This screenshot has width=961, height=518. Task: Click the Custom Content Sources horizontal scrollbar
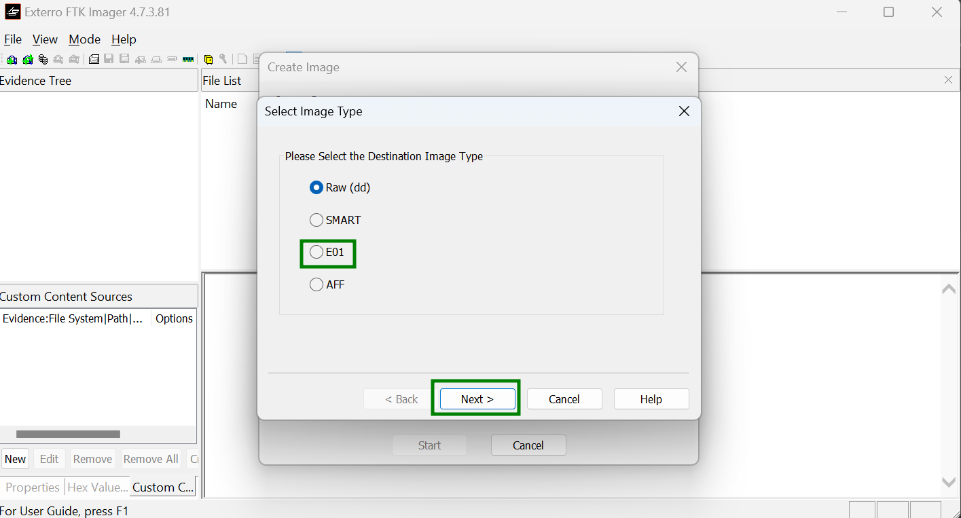point(68,434)
